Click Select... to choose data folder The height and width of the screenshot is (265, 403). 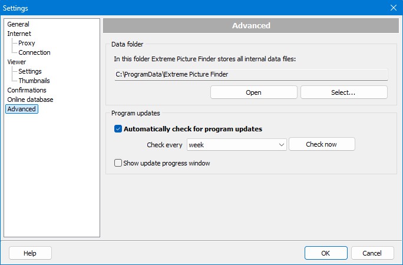pos(343,92)
